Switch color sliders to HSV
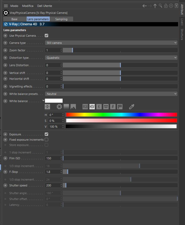The image size is (185, 225). (x=92, y=107)
